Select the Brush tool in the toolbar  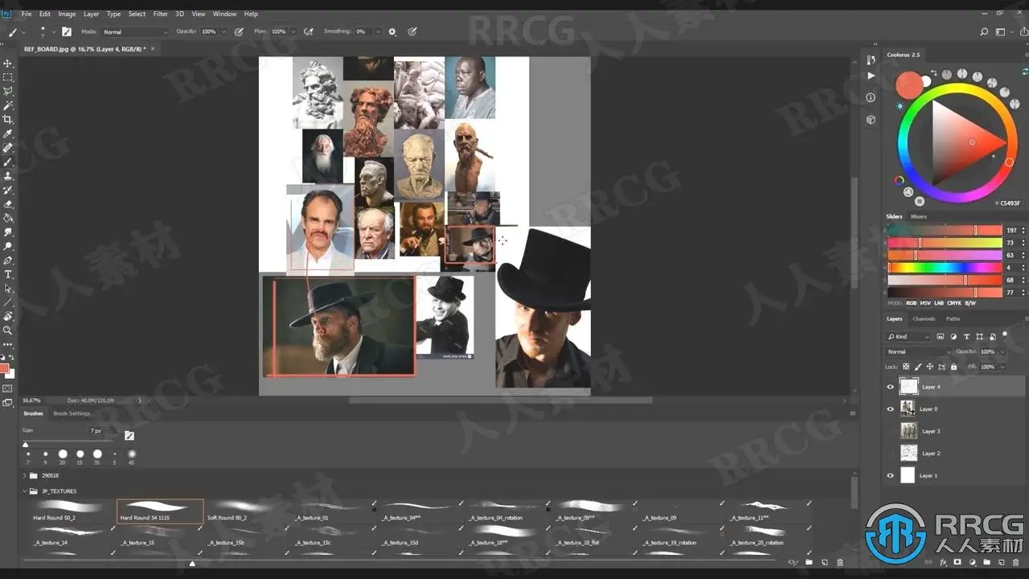pos(8,162)
